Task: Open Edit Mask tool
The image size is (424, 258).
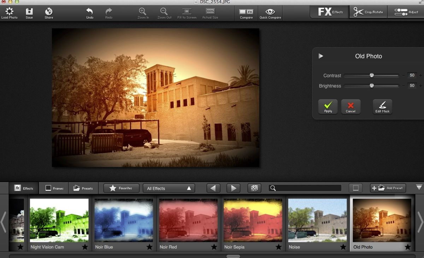Action: 382,107
